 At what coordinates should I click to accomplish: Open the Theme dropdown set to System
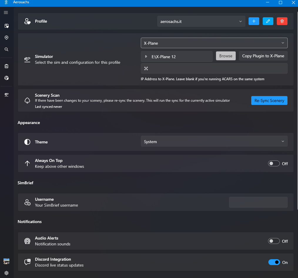(214, 142)
